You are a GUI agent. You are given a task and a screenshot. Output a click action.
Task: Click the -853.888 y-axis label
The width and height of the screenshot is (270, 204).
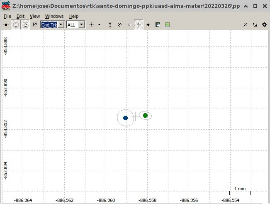(x=6, y=46)
